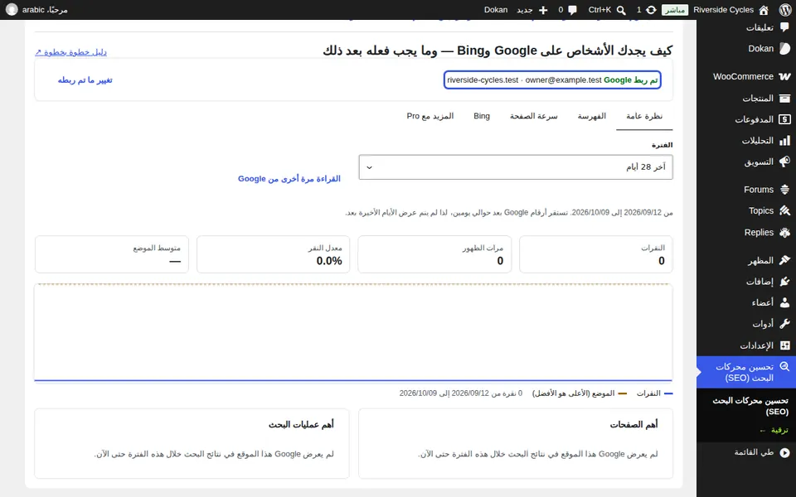Click the معدل النقر CTR metric card
796x497 pixels.
(x=273, y=254)
